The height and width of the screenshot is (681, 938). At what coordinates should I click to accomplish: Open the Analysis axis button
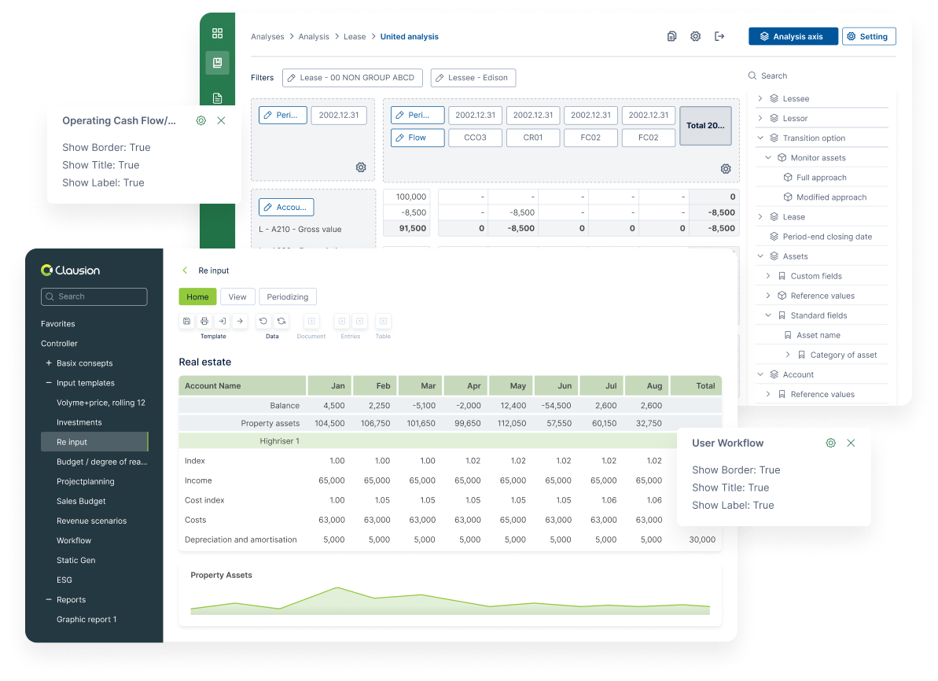[x=793, y=35]
